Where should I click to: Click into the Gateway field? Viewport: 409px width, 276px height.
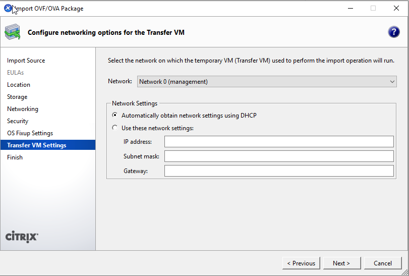279,171
